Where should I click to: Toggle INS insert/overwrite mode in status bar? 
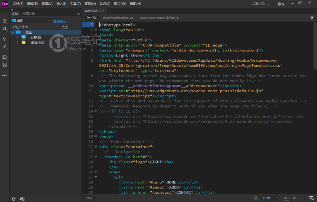click(x=286, y=198)
